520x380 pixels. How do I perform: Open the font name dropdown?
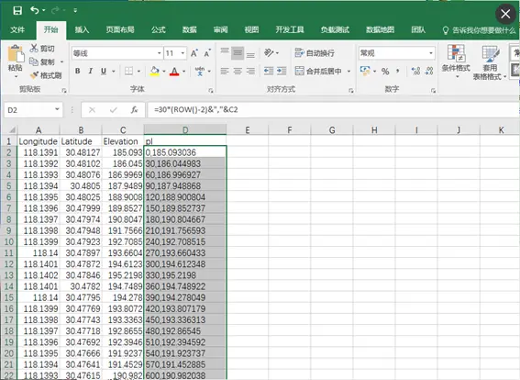(x=160, y=53)
